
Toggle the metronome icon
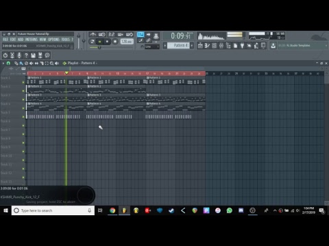(93, 35)
